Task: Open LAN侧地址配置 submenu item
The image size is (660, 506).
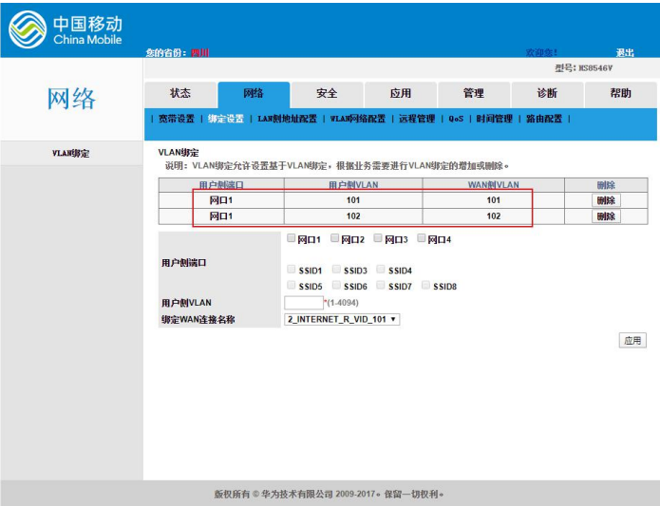Action: pyautogui.click(x=287, y=119)
